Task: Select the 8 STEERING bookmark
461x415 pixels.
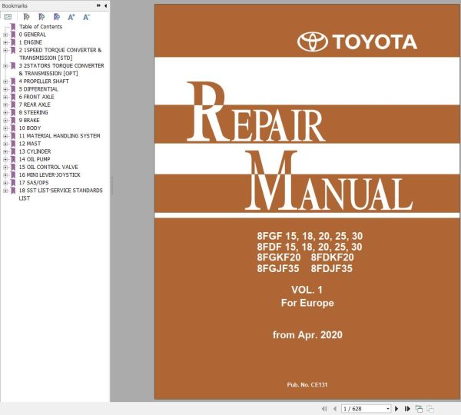Action: coord(33,112)
